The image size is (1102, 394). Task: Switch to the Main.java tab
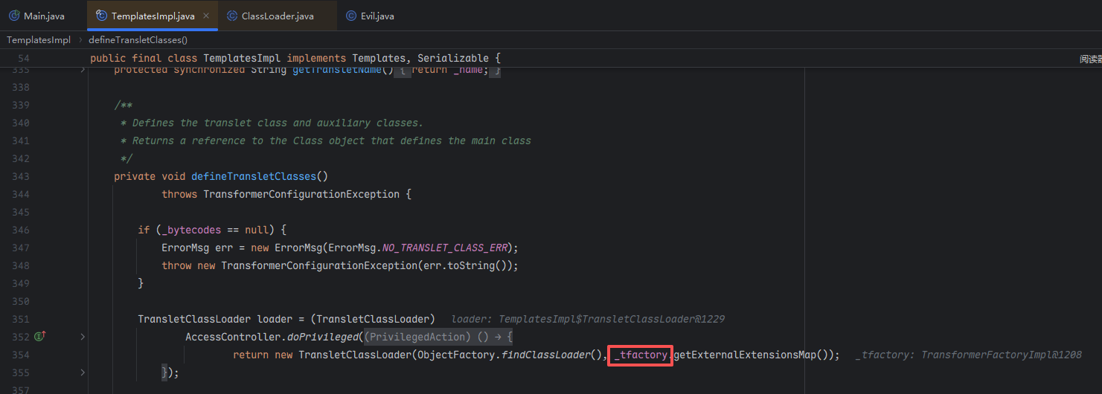point(44,16)
